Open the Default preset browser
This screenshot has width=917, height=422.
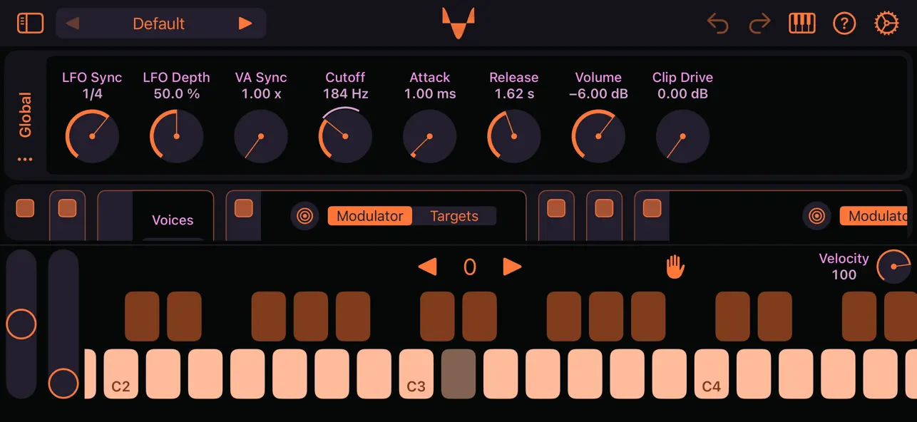tap(158, 23)
